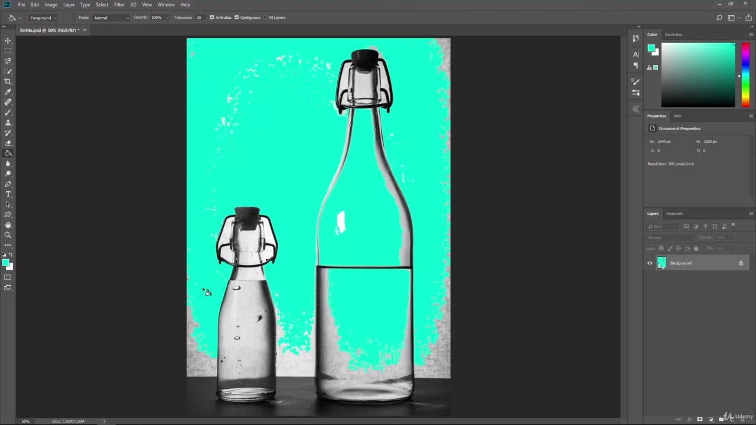Switch to the Info tab
Viewport: 756px width, 425px height.
click(677, 116)
